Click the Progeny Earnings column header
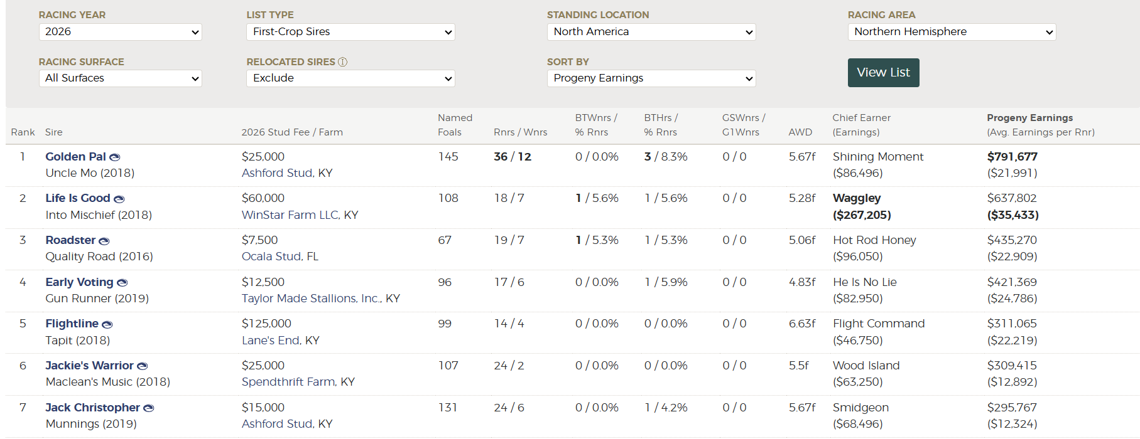 click(1029, 118)
